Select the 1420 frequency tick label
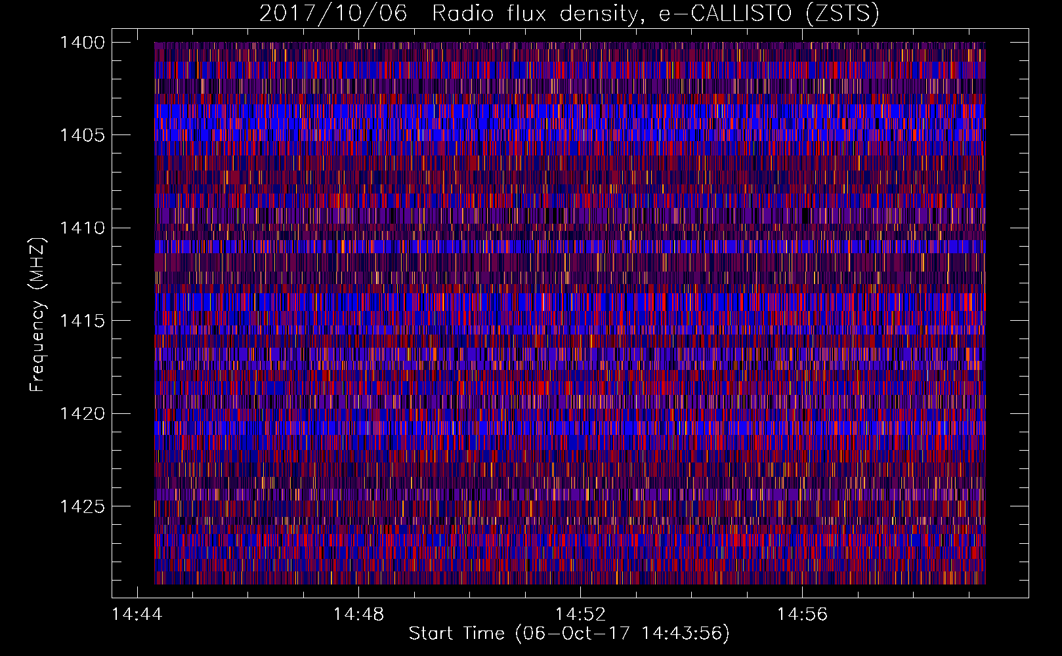 (x=82, y=413)
